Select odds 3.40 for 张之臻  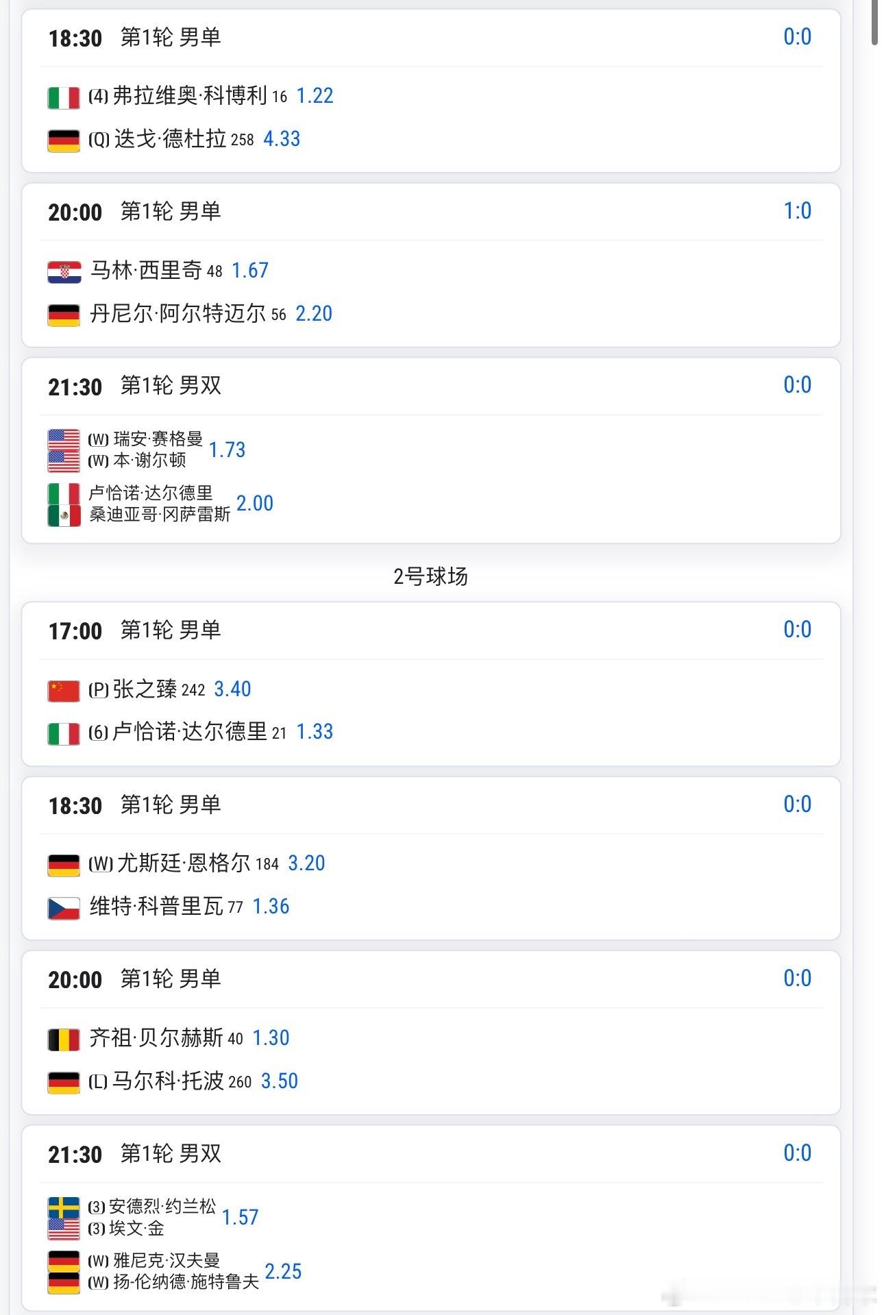pyautogui.click(x=232, y=689)
